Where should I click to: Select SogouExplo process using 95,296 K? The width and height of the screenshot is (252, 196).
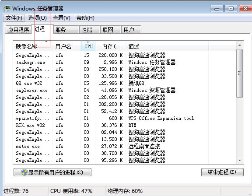click(x=125, y=160)
